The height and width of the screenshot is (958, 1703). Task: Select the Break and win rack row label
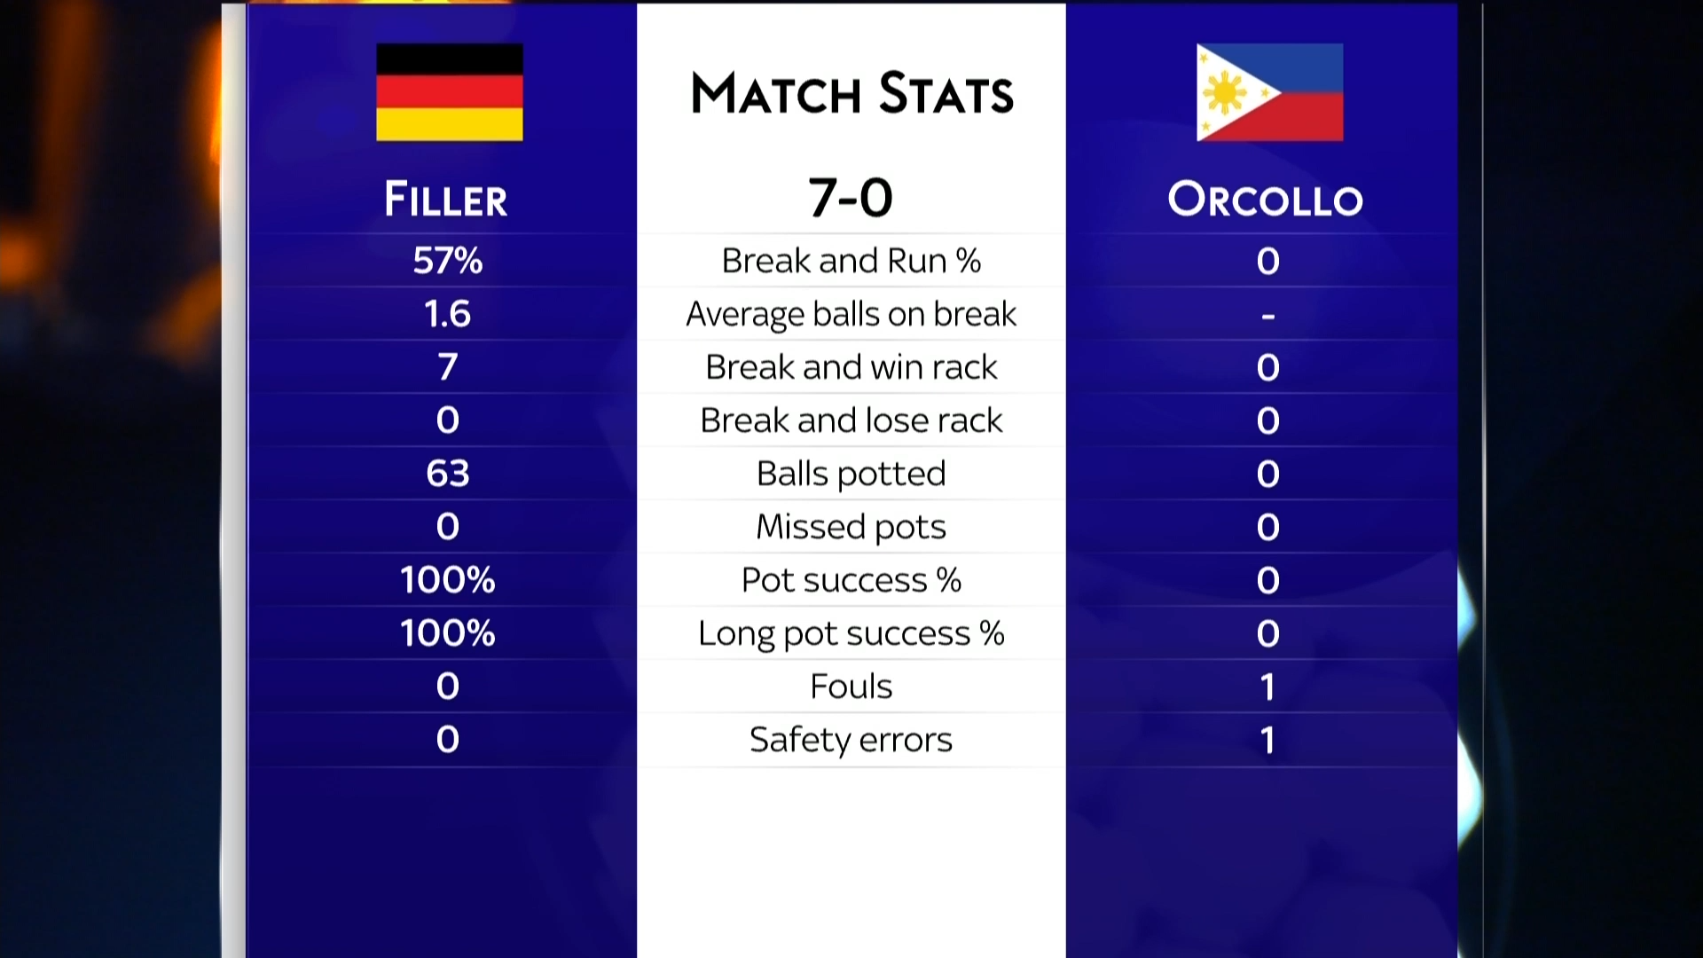[x=851, y=367]
